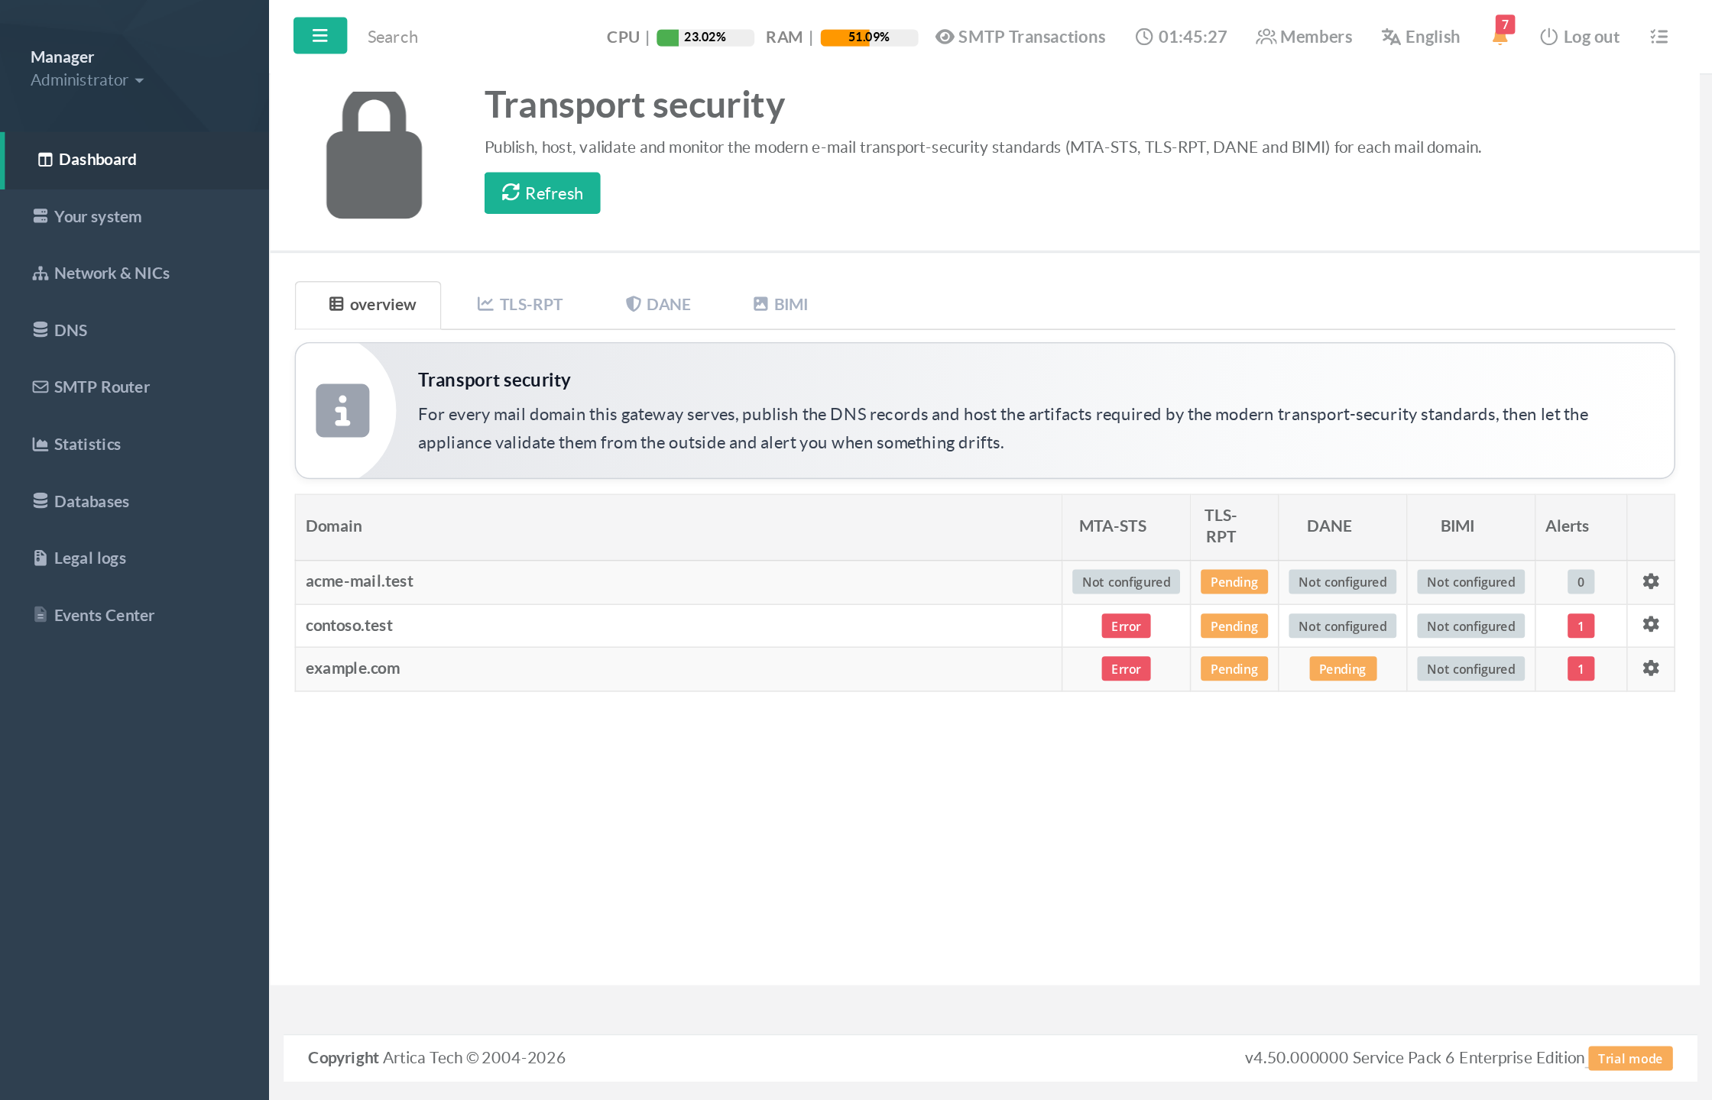
Task: Click the DANE Pending badge for example.com
Action: [1342, 669]
